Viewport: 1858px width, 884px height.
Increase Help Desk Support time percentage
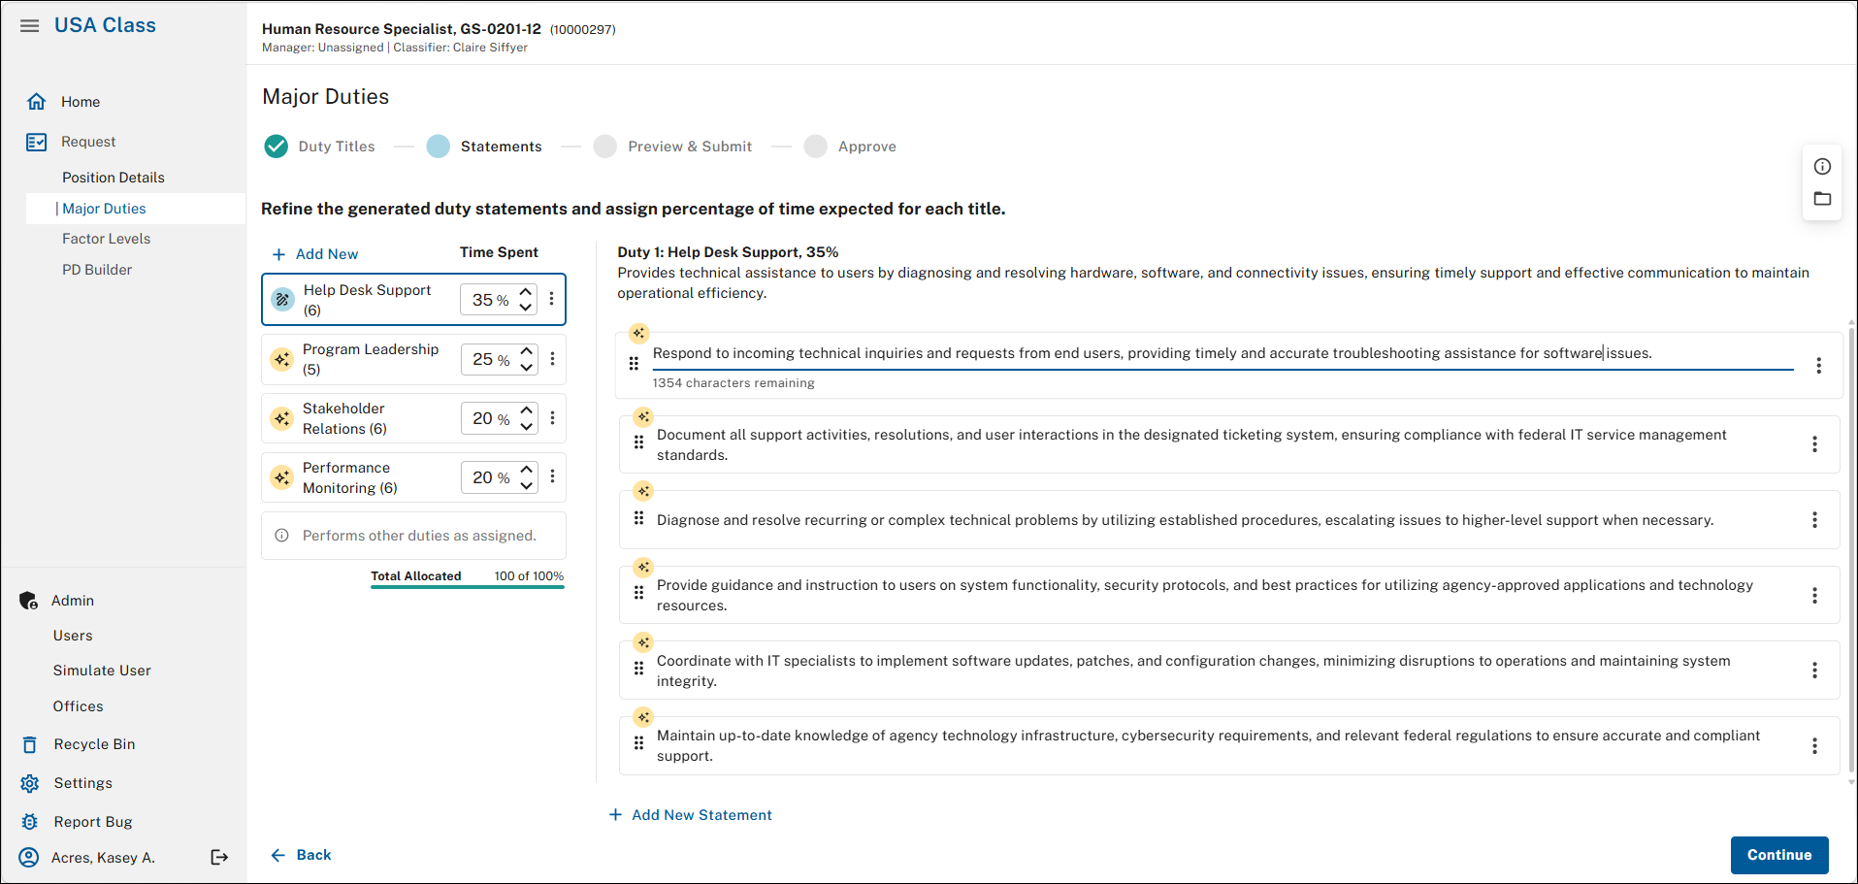(526, 291)
